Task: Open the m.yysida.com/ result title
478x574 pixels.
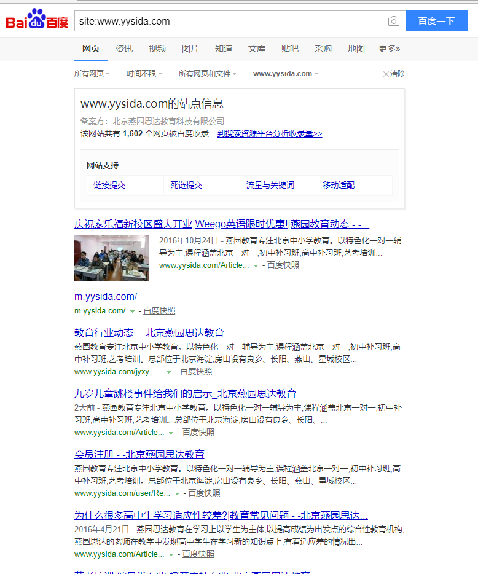Action: (x=106, y=296)
